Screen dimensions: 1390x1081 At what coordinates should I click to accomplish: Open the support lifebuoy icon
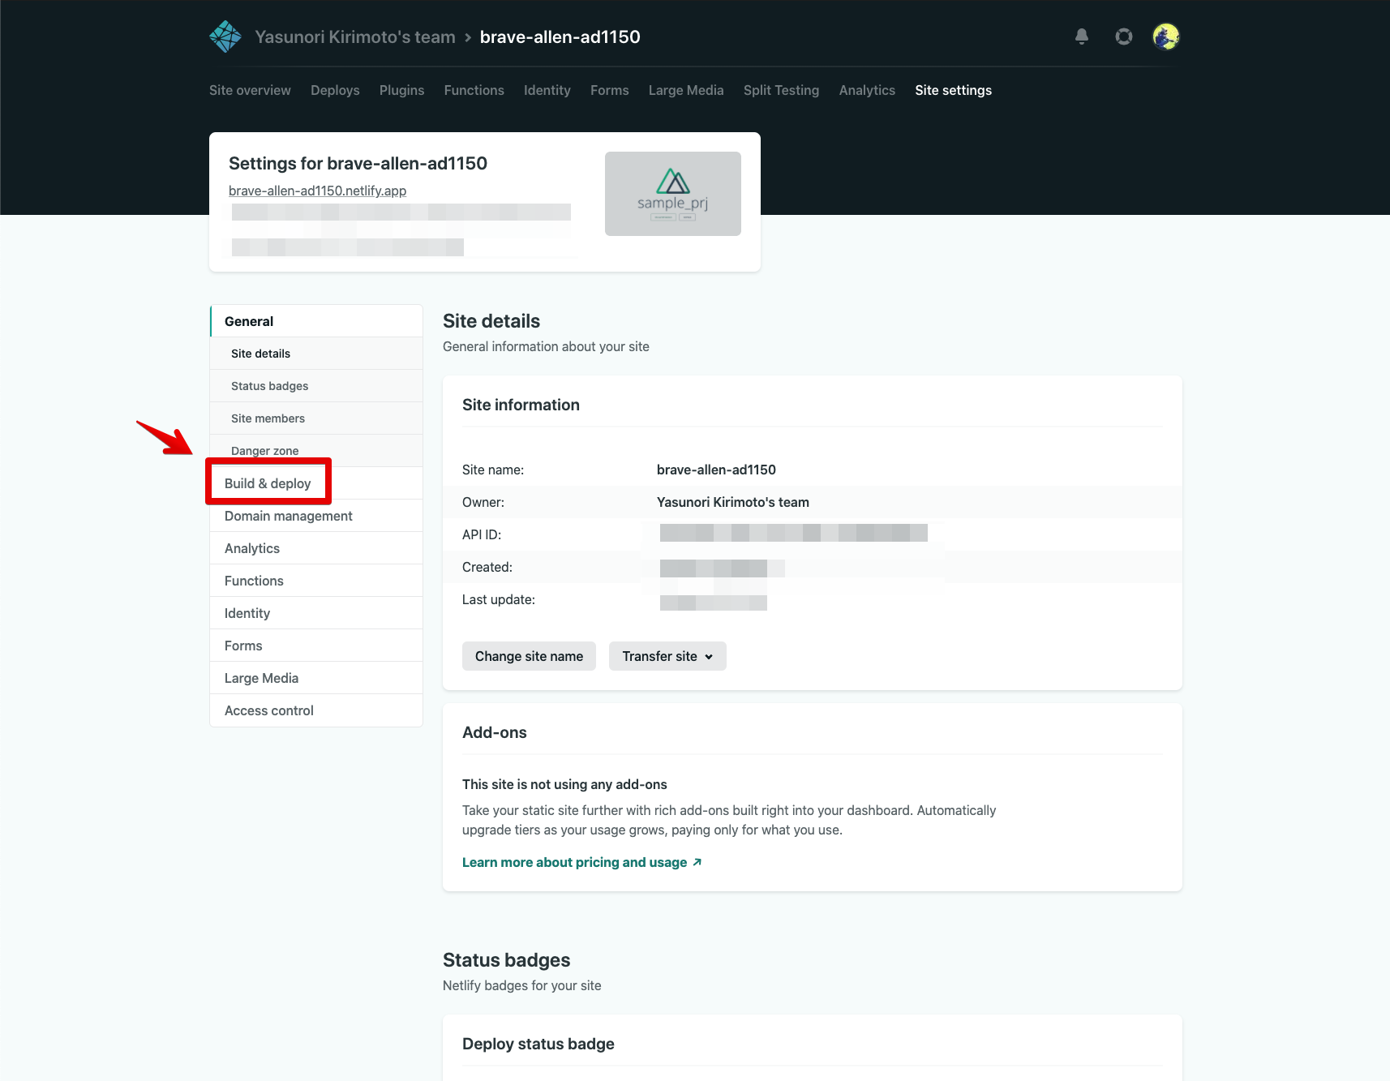tap(1124, 36)
